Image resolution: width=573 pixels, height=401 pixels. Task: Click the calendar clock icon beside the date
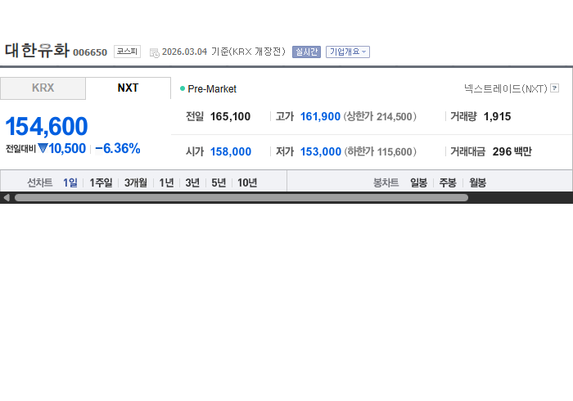[x=155, y=53]
